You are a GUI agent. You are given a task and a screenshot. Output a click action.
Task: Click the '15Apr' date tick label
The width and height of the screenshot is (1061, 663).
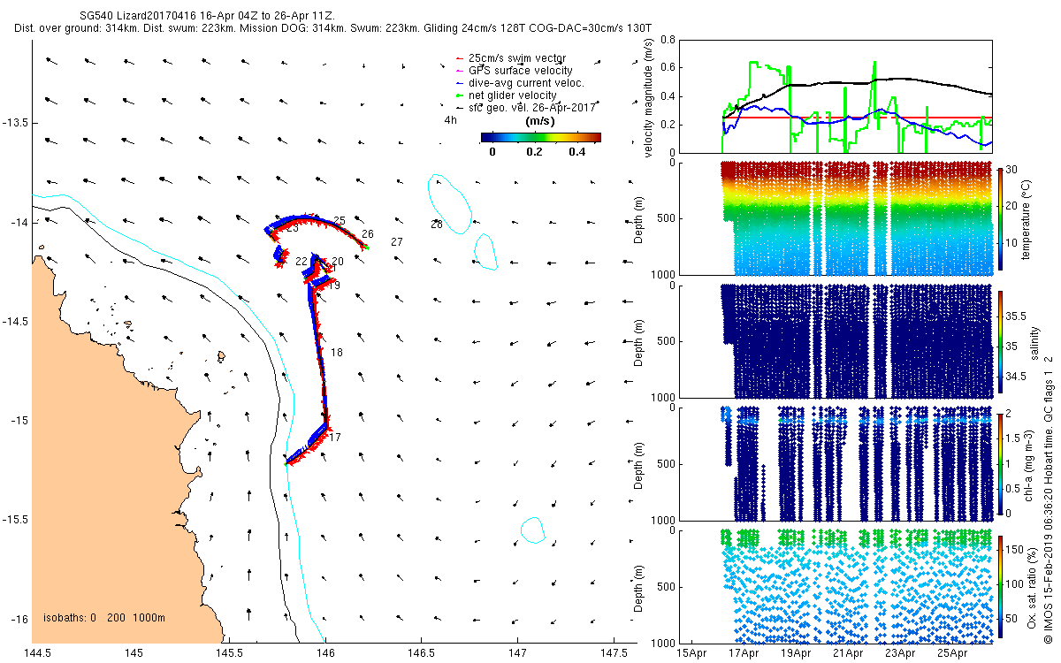[x=691, y=653]
